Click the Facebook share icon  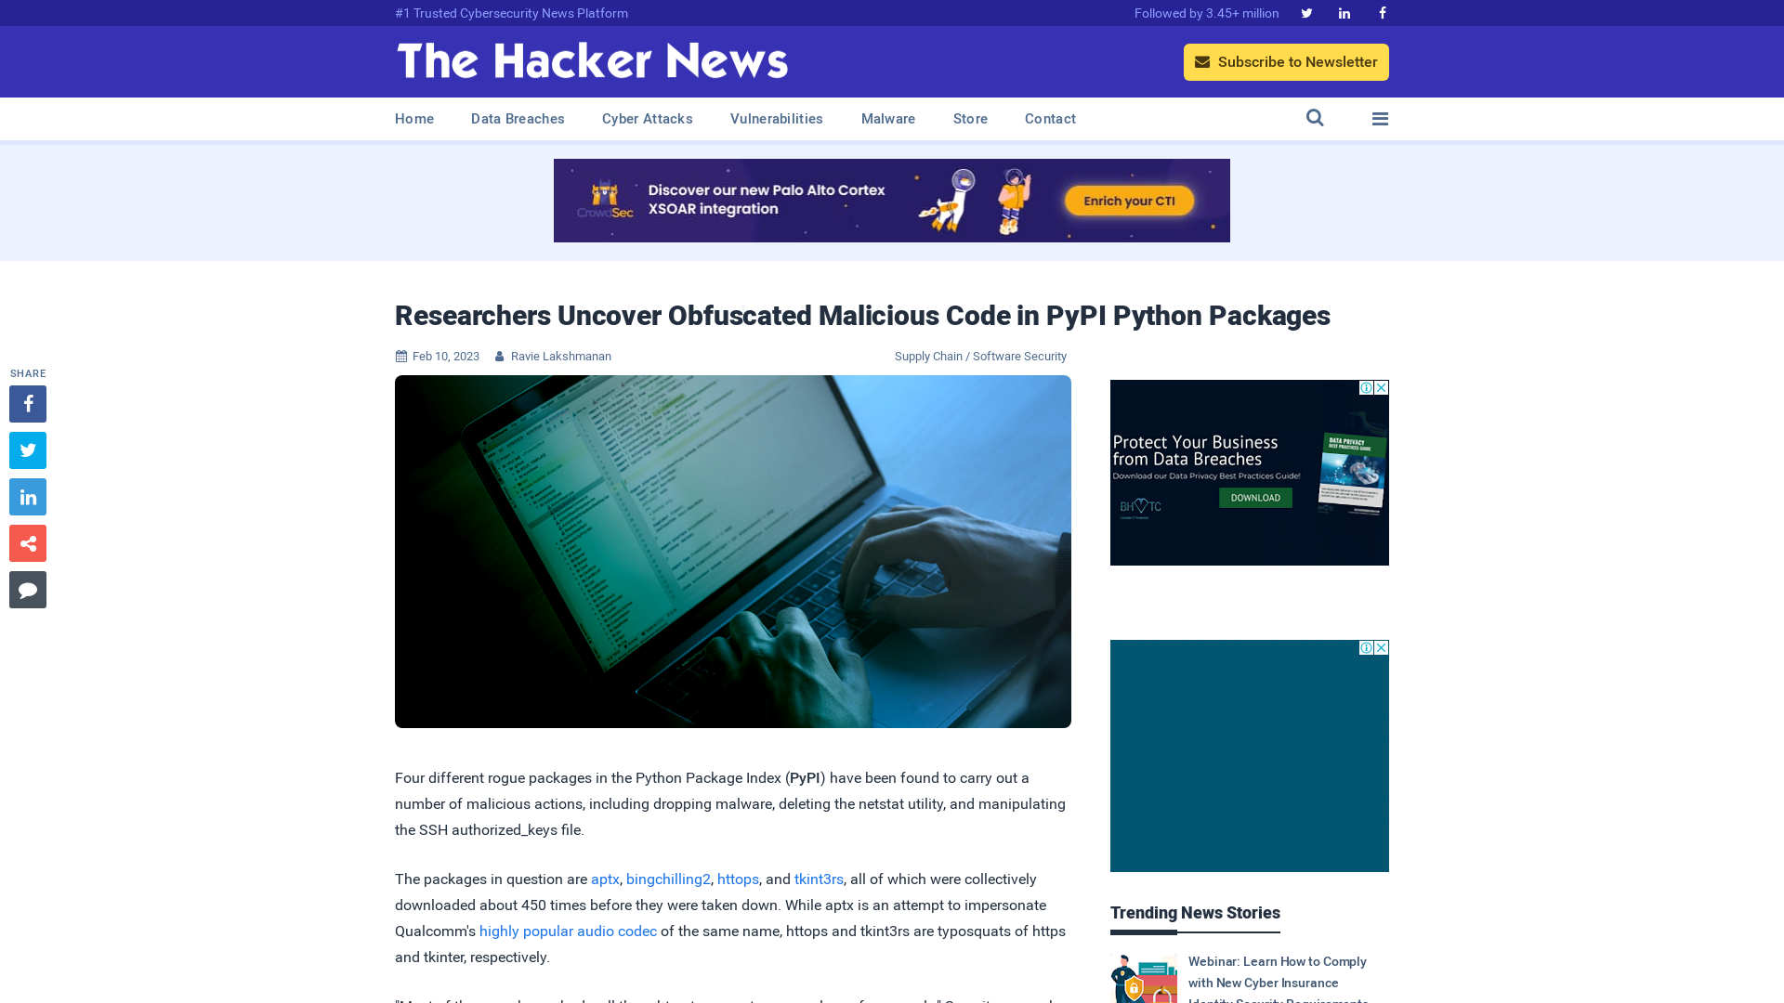pos(27,403)
